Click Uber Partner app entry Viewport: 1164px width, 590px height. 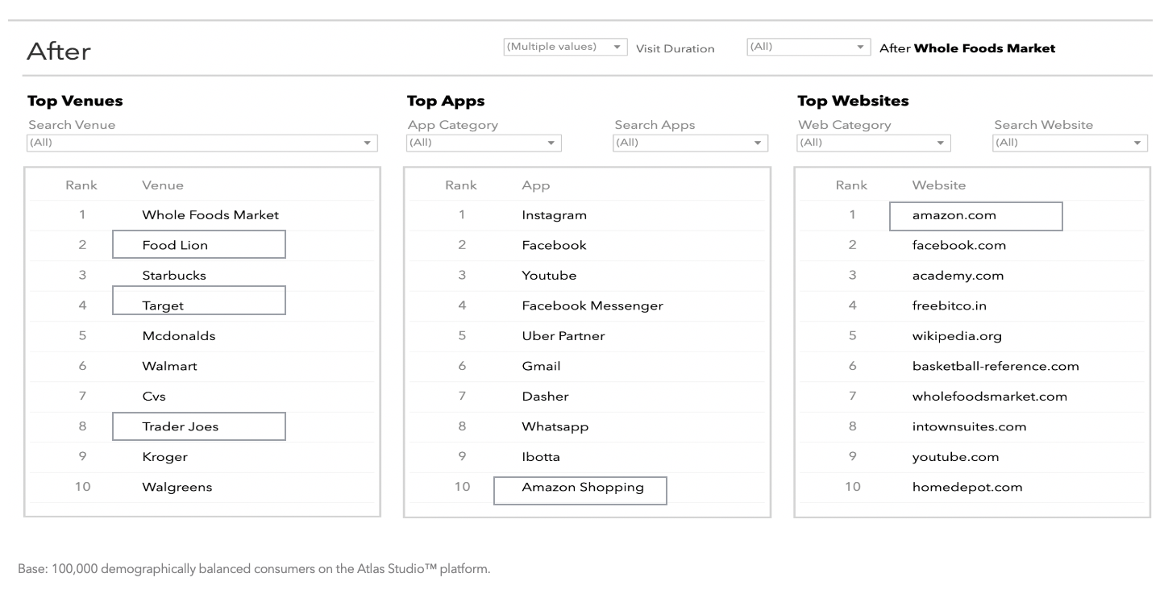point(563,336)
